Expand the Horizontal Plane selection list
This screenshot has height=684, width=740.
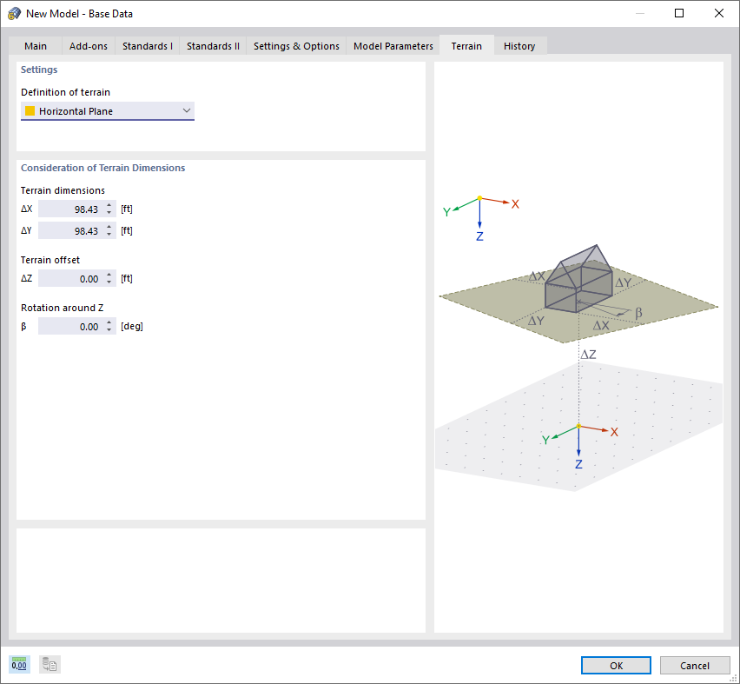tap(186, 110)
